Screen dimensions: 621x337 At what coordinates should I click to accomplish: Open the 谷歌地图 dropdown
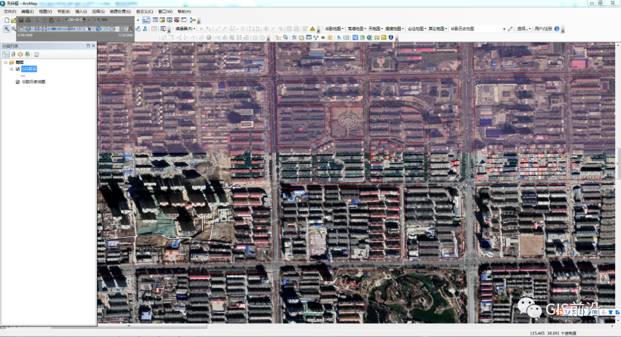[x=334, y=29]
